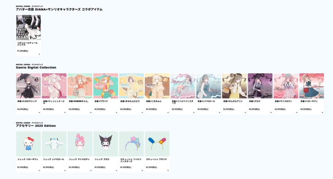Click the arrow icon on 赤倉×ハローキティ card
The height and width of the screenshot is (179, 333).
coord(322,113)
